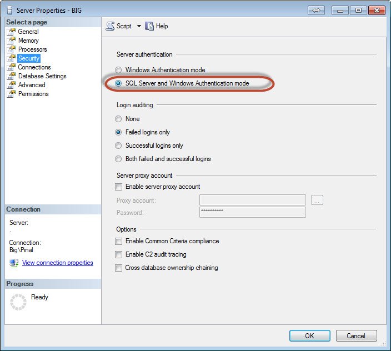This screenshot has width=391, height=351.
Task: Click the 'Login auditing' section label
Action: [134, 105]
